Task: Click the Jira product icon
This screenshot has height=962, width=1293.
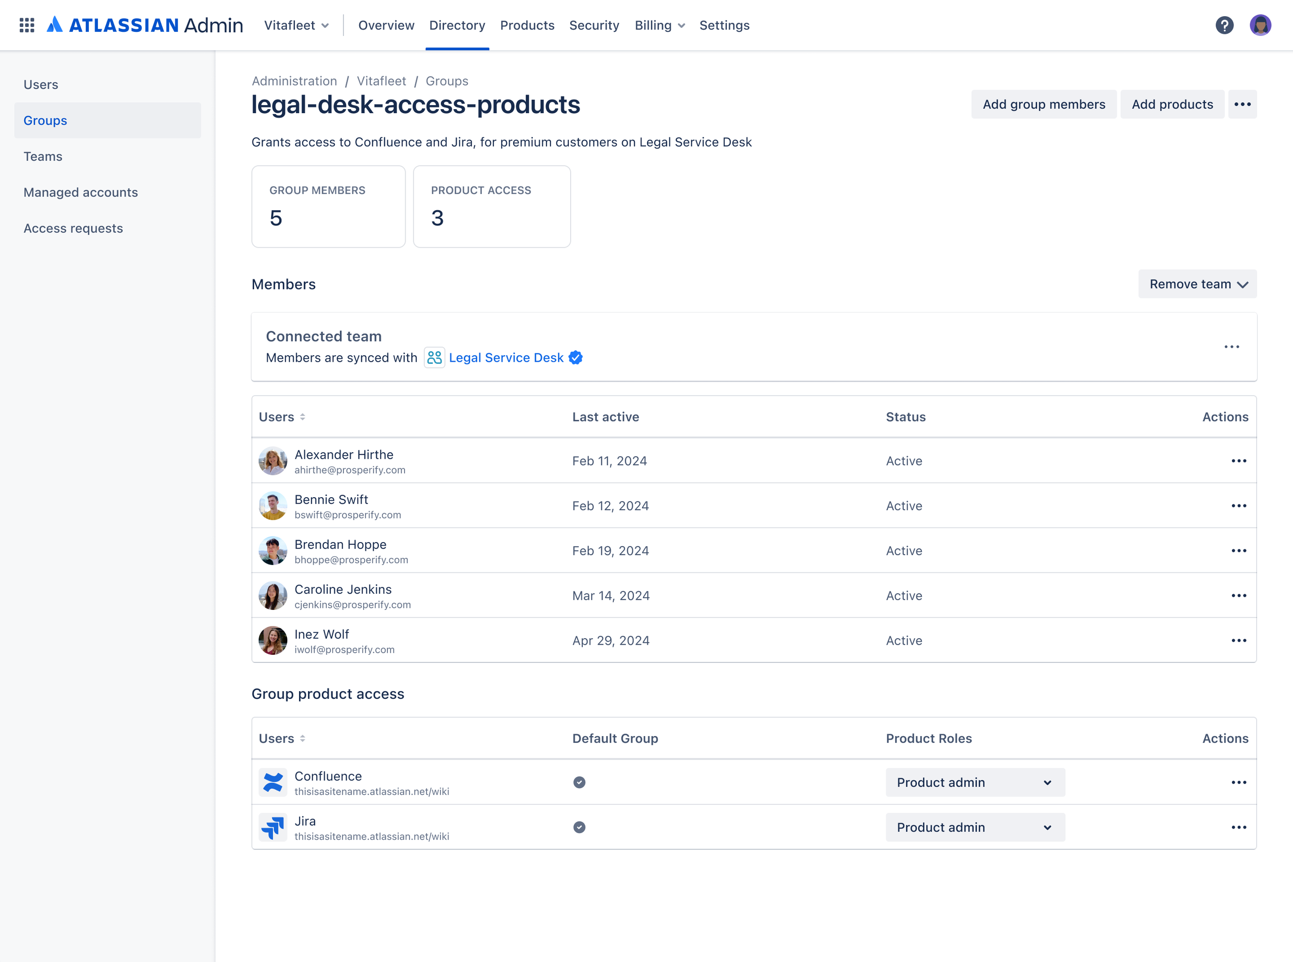Action: pos(273,827)
